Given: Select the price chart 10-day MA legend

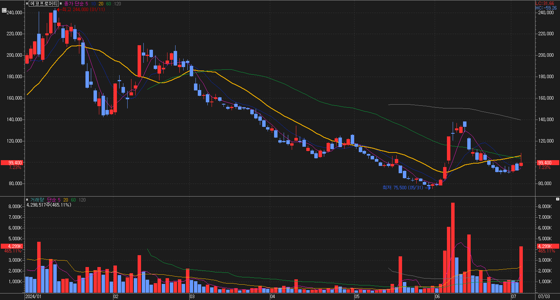Looking at the screenshot, I should coord(94,3).
